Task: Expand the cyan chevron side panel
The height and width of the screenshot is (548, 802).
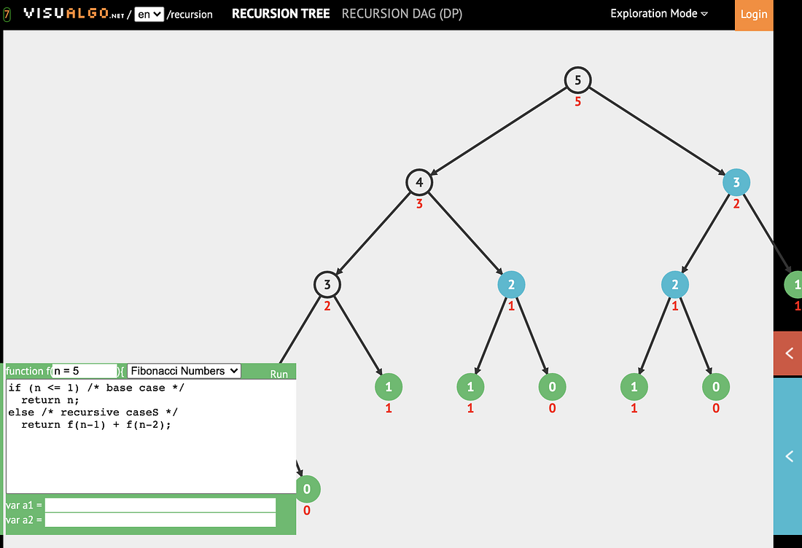Action: [x=788, y=456]
